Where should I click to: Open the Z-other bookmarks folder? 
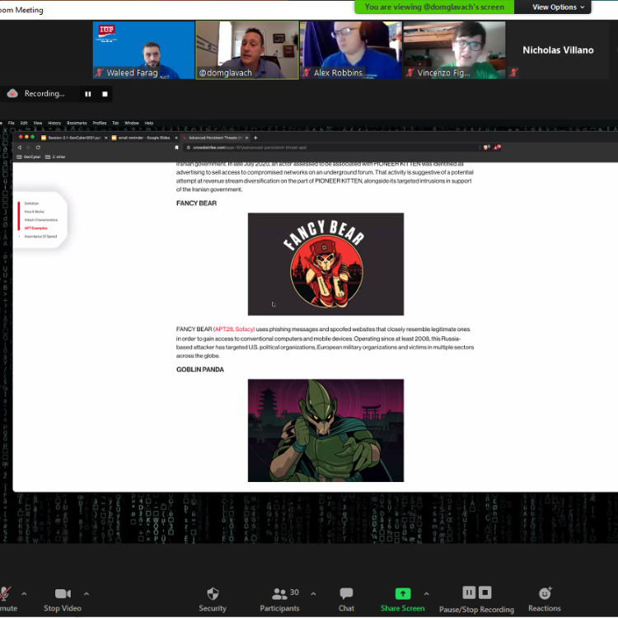point(55,157)
